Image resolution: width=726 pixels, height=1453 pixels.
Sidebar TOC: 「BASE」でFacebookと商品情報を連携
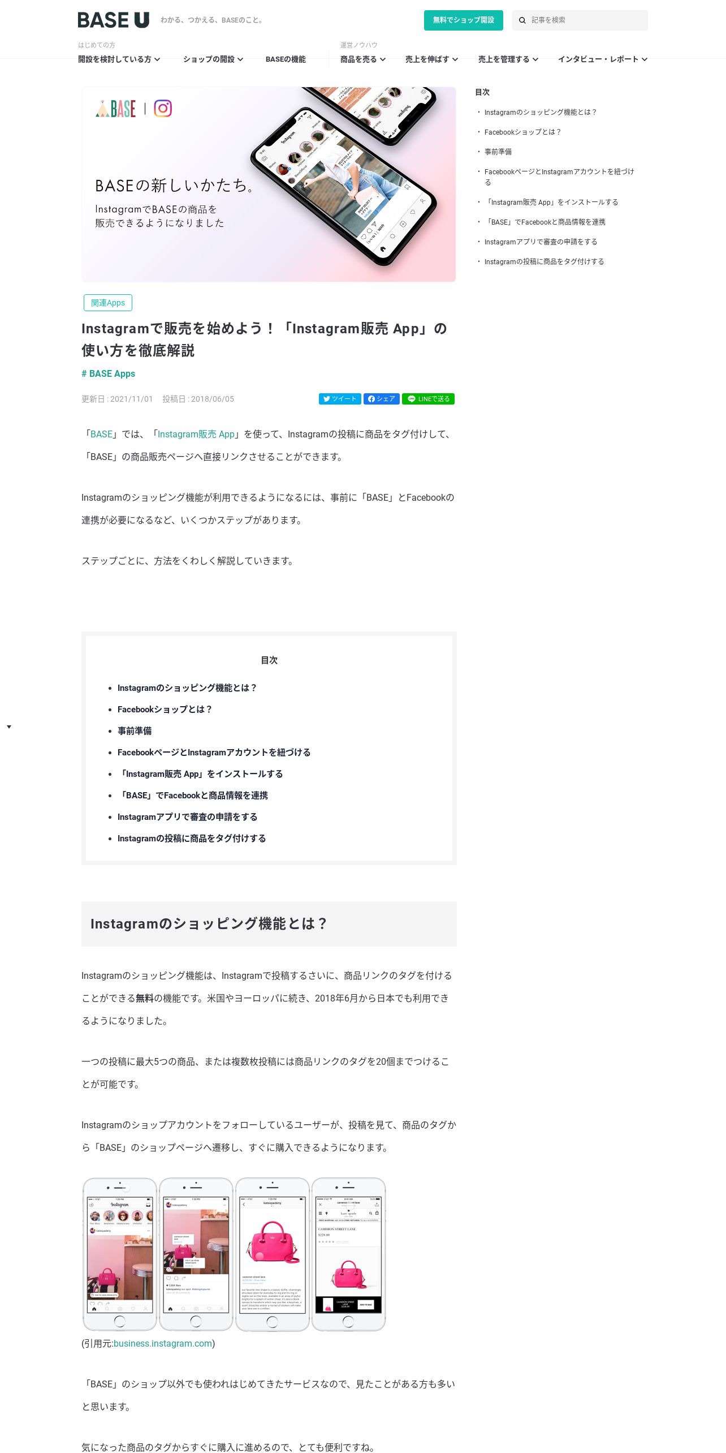click(x=545, y=222)
